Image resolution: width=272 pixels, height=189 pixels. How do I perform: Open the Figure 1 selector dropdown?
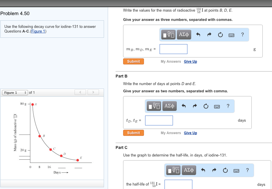coord(15,93)
